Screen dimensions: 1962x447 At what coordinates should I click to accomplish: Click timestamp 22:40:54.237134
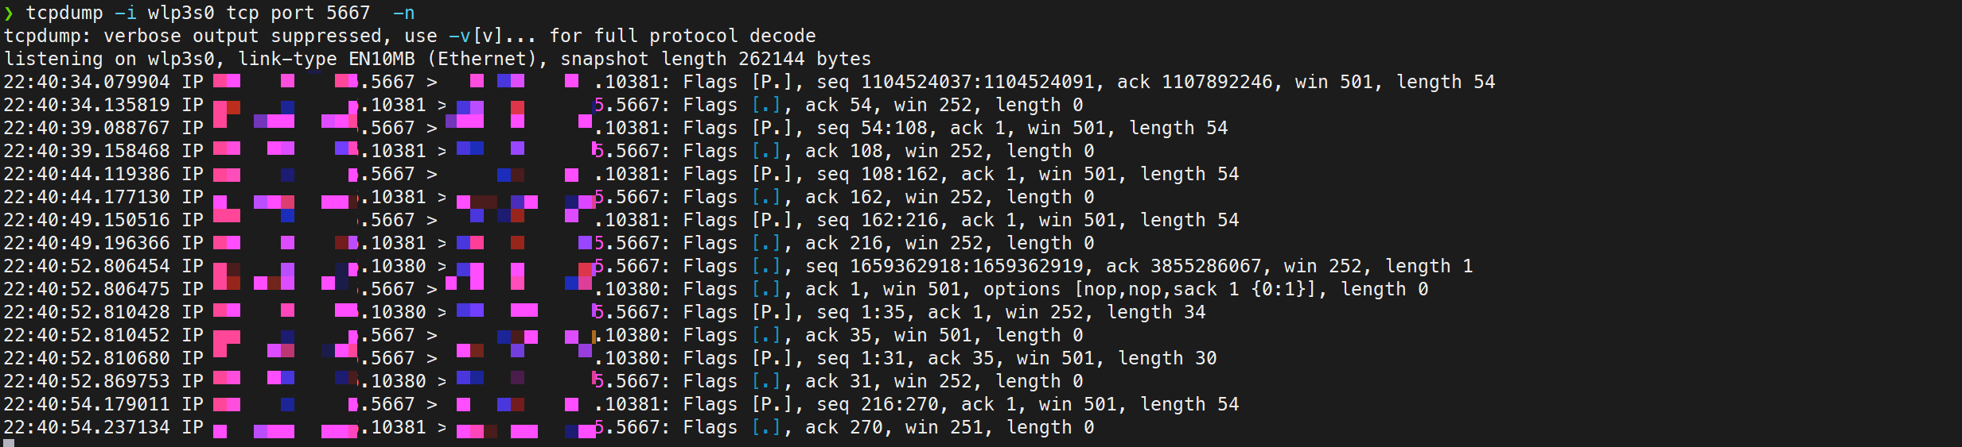coord(87,428)
